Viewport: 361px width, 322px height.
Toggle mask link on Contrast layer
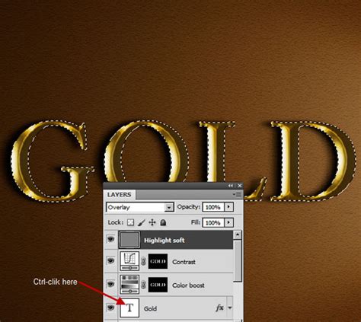coord(143,261)
